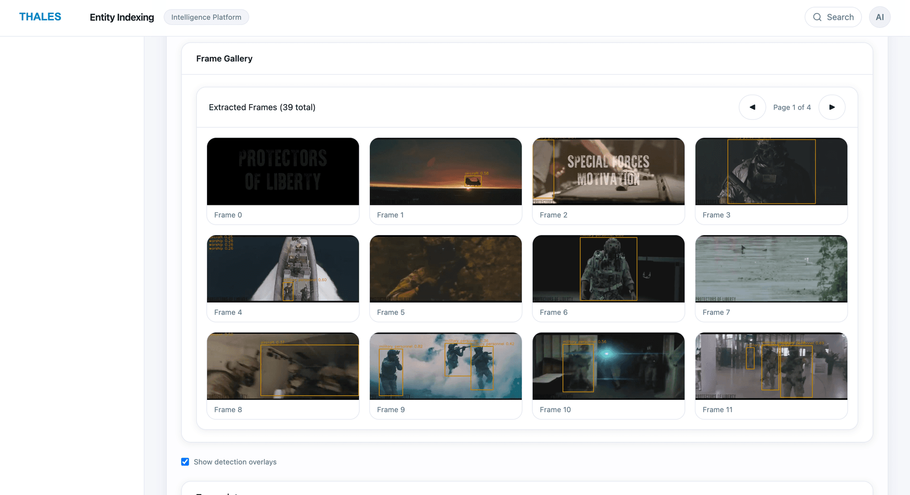Click the previous page arrow
910x495 pixels.
point(752,107)
